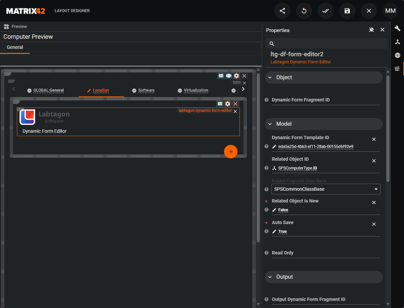Unpin the Properties panel
This screenshot has width=404, height=308.
[372, 30]
